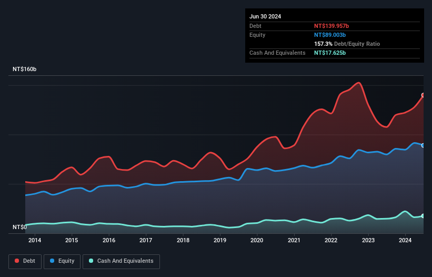Toggle the Equity series legend button

coord(62,261)
